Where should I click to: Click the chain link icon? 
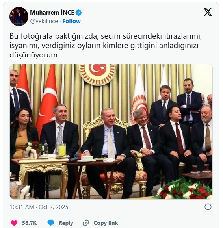86,223
